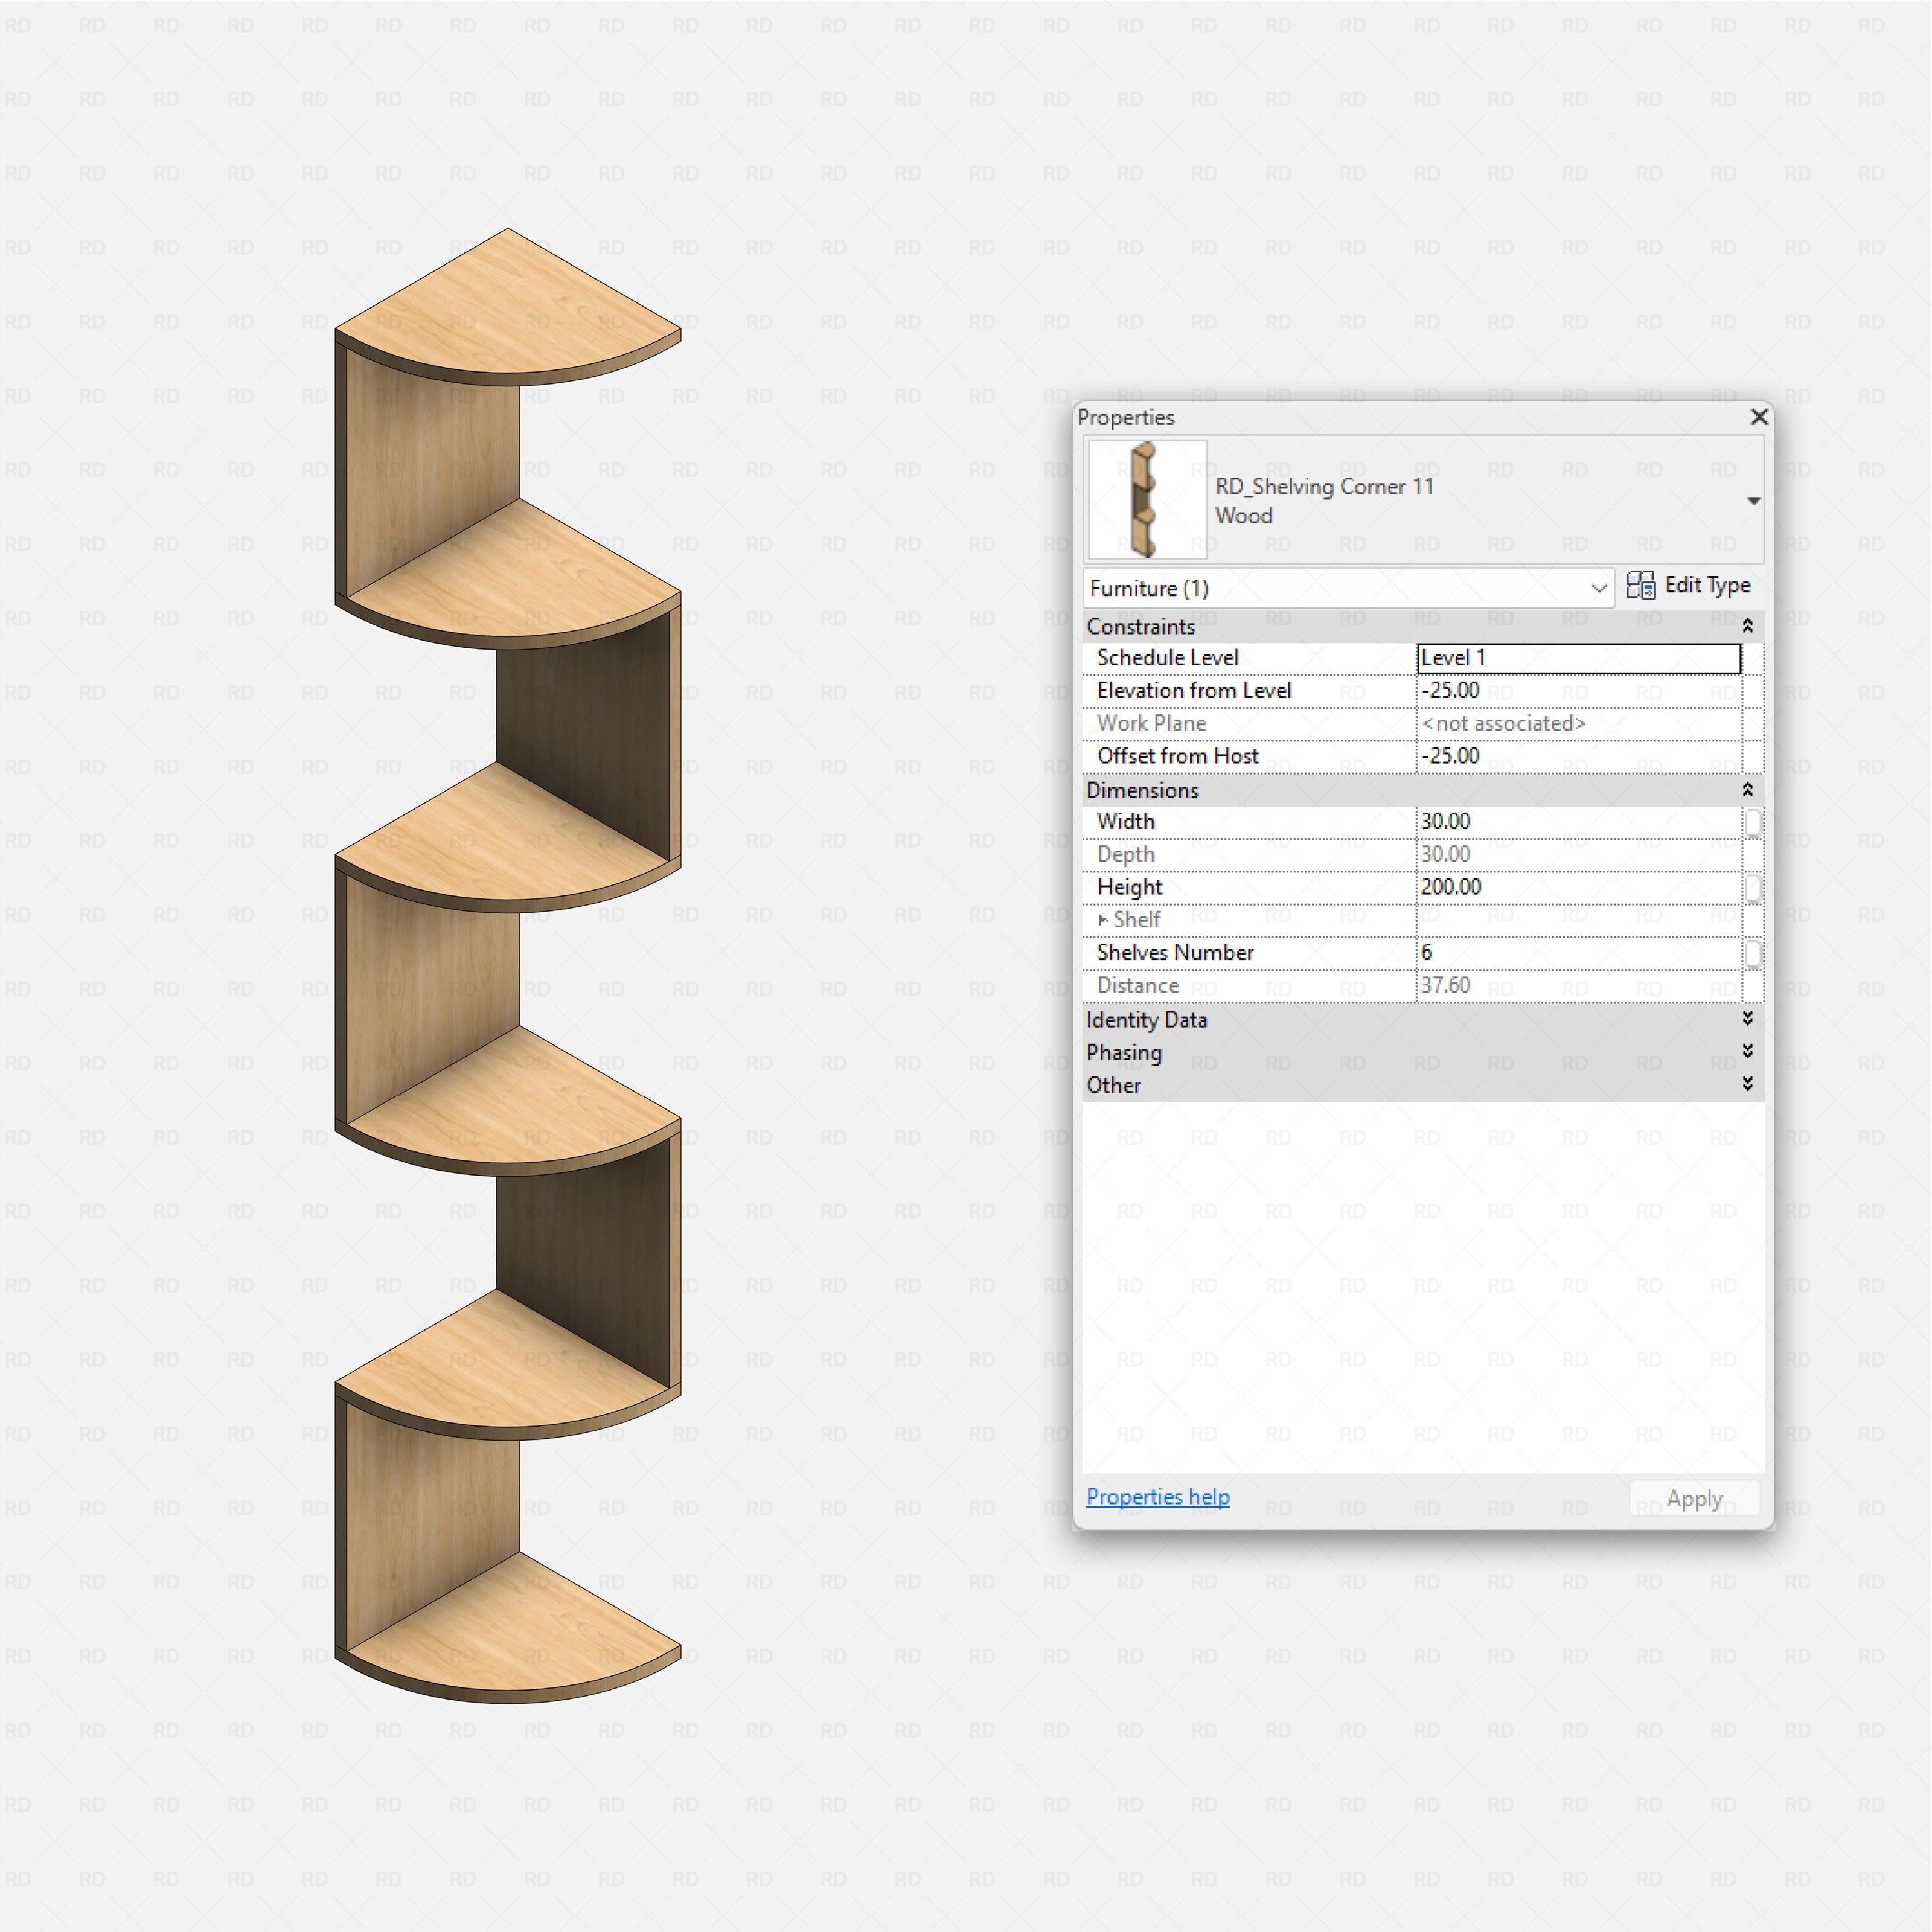
Task: Close the Properties palette
Action: [x=1759, y=417]
